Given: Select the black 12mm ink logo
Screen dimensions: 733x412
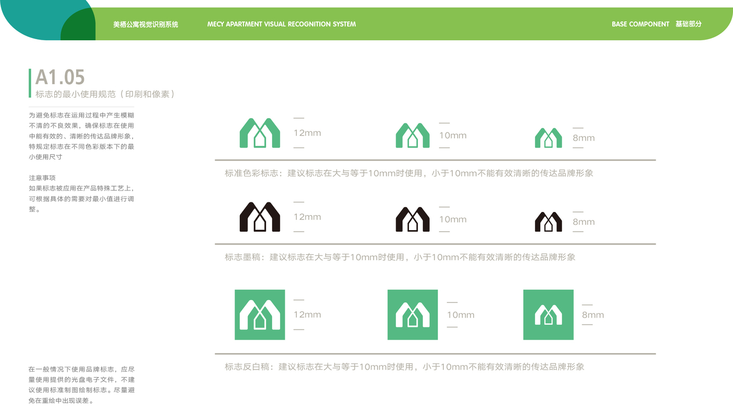Looking at the screenshot, I should point(260,217).
